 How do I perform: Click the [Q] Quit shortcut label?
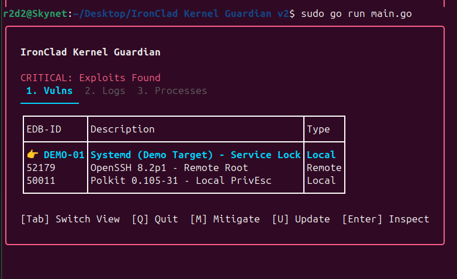[155, 219]
